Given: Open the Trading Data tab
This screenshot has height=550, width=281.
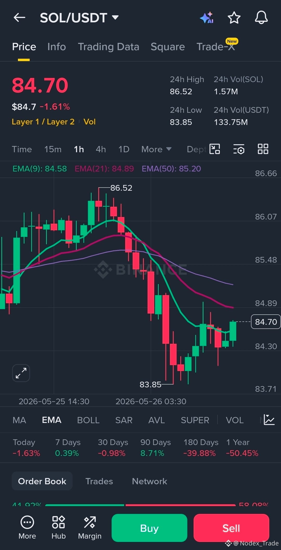Looking at the screenshot, I should pyautogui.click(x=108, y=47).
